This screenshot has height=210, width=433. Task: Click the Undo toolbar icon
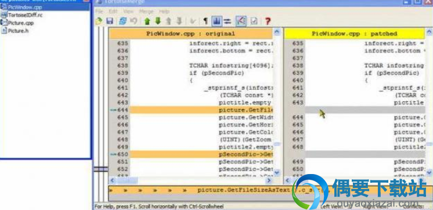tap(133, 21)
